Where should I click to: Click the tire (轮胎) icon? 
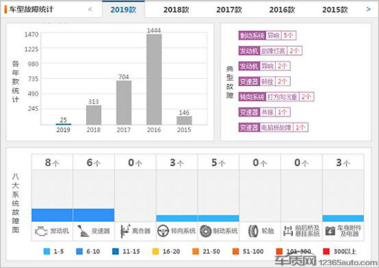[x=254, y=231]
